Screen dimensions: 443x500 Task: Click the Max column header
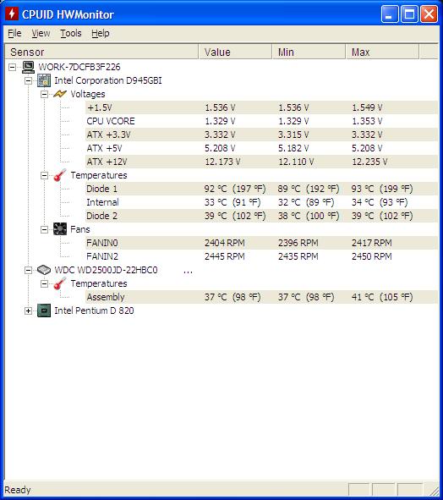click(x=382, y=52)
